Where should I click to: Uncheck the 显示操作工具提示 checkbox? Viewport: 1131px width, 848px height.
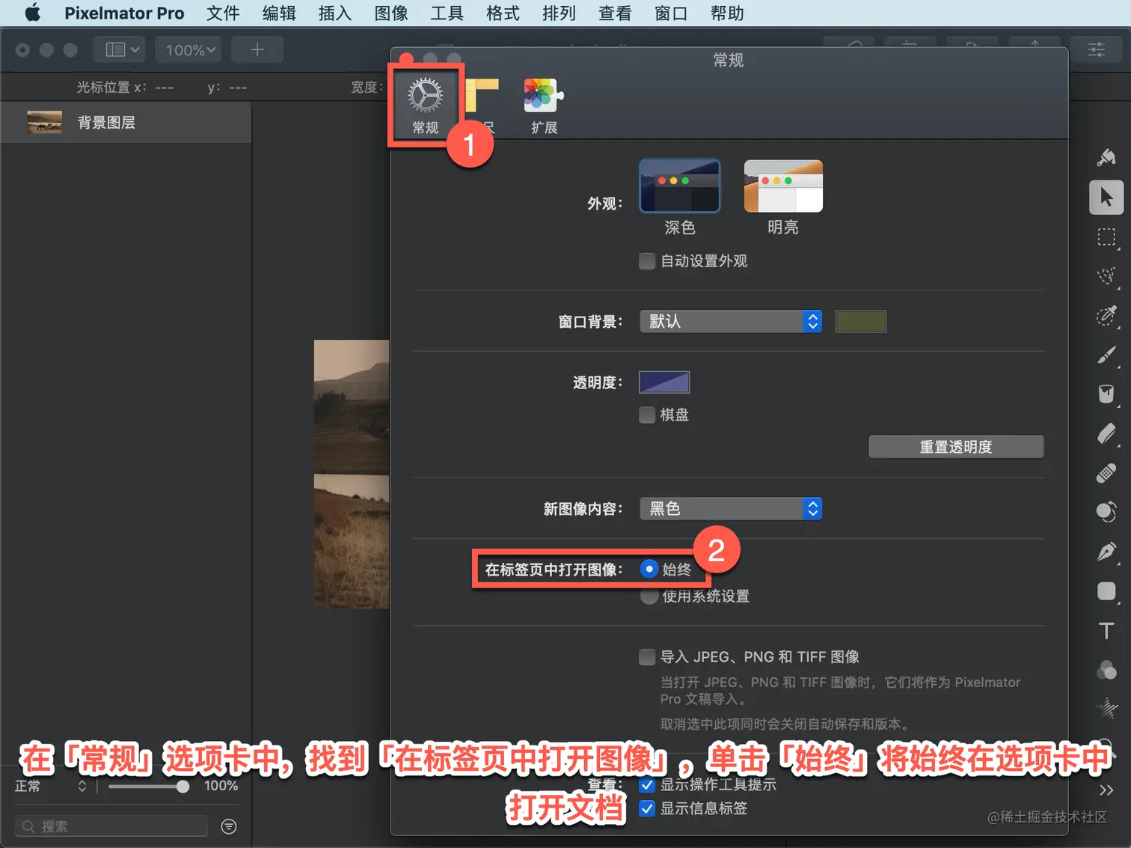click(647, 785)
